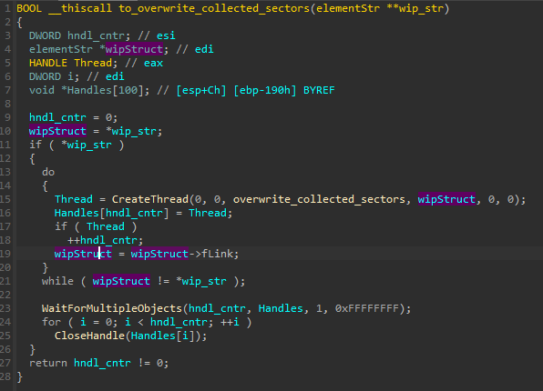Image resolution: width=543 pixels, height=391 pixels.
Task: Click the wipStruct argument passed to CreateThread
Action: pyautogui.click(x=446, y=199)
